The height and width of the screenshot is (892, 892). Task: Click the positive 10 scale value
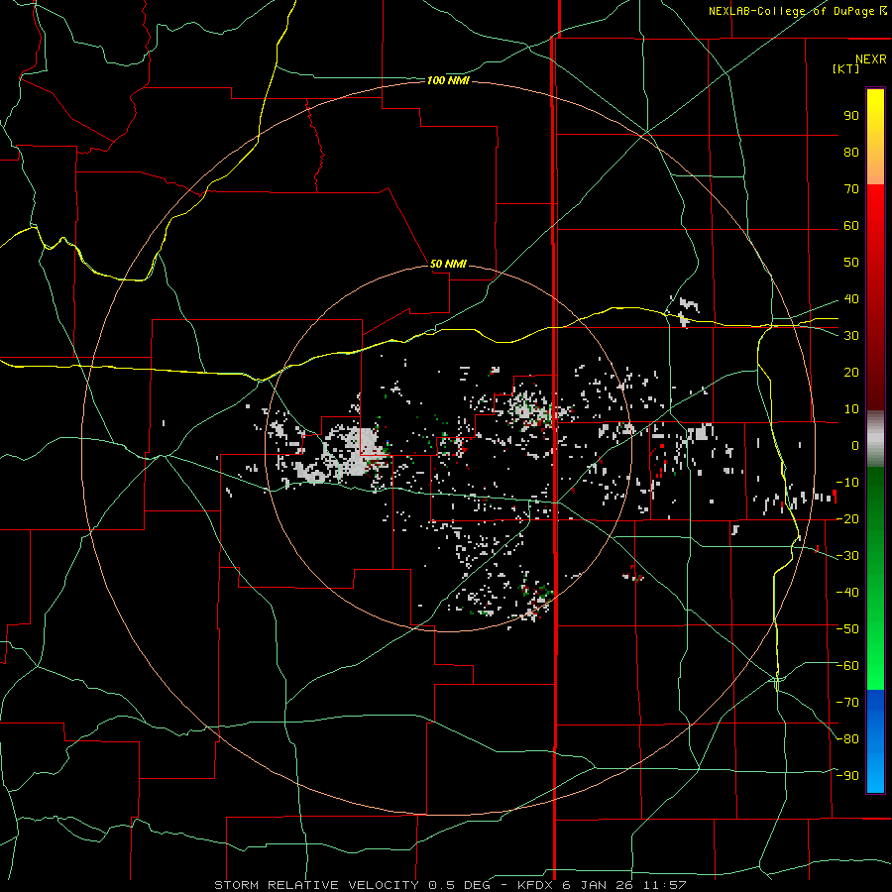(x=851, y=409)
